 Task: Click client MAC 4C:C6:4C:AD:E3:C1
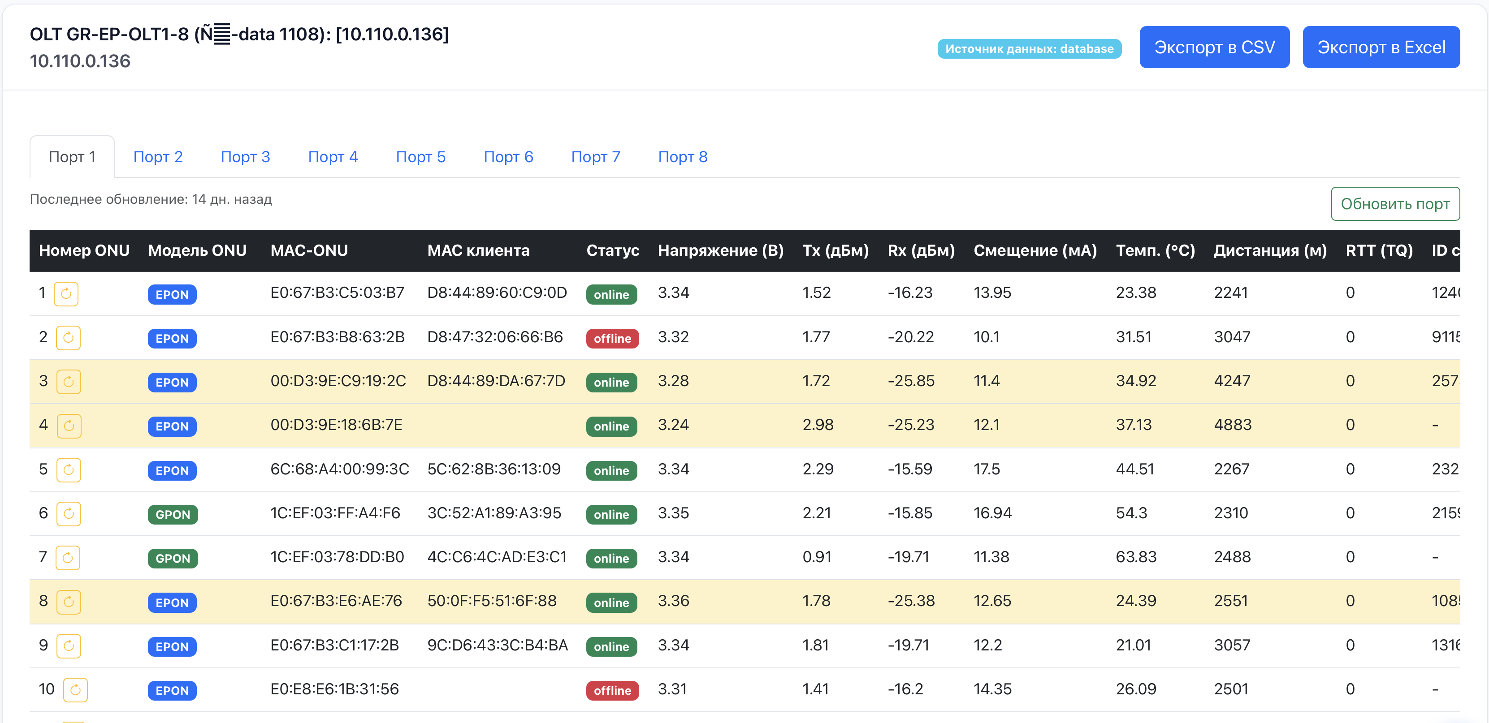(x=497, y=557)
